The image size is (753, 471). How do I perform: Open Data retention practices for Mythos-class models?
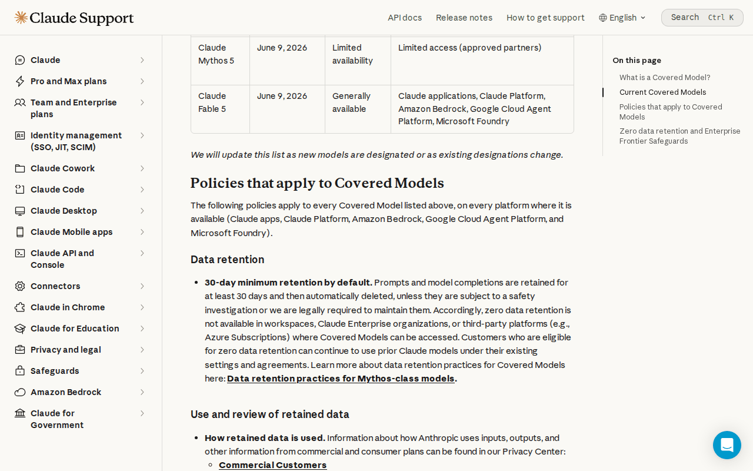(341, 379)
